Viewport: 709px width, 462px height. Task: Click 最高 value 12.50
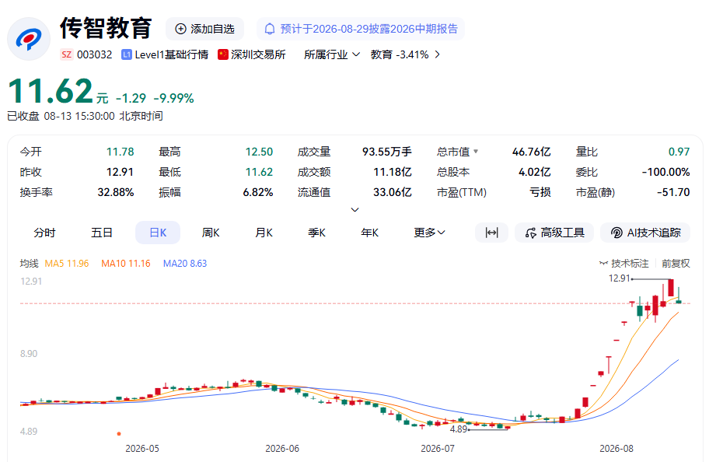[259, 152]
